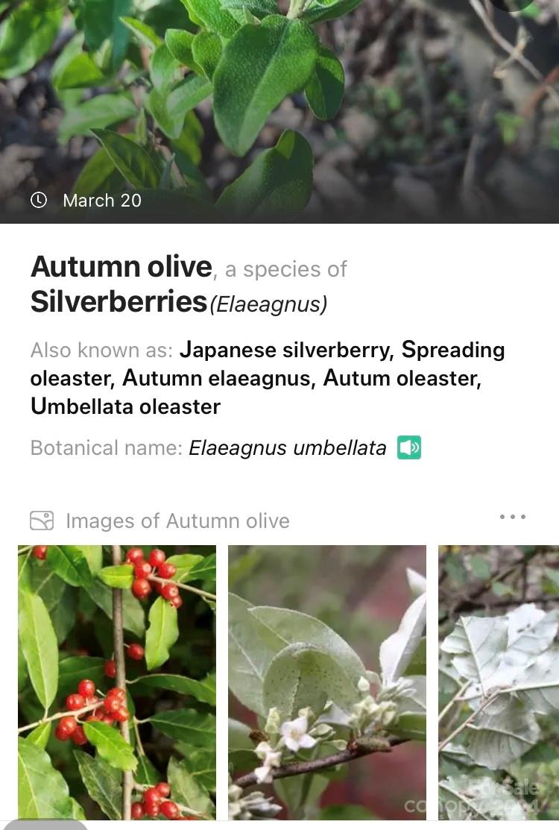This screenshot has height=830, width=559.
Task: Tap the Autumn elaeagnus alias
Action: point(219,378)
